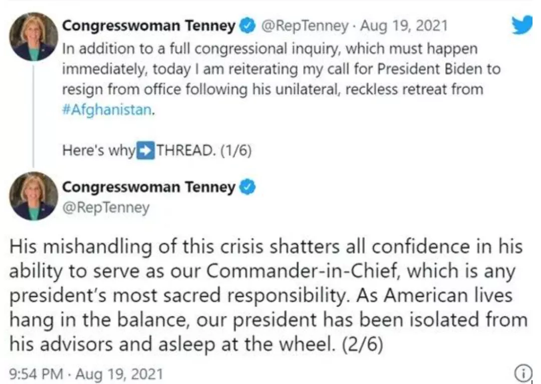541x384 pixels.
Task: Select the @RepTenney handle under the second name
Action: [x=106, y=207]
